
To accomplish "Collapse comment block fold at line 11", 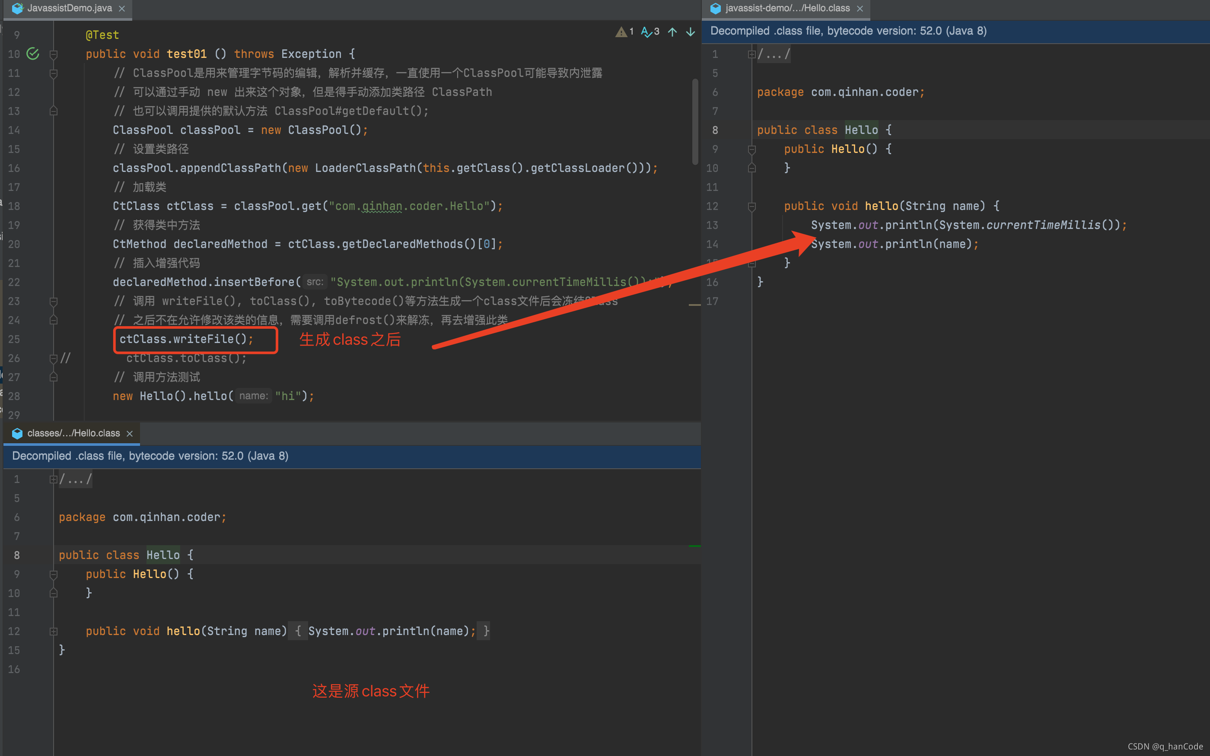I will [x=54, y=73].
